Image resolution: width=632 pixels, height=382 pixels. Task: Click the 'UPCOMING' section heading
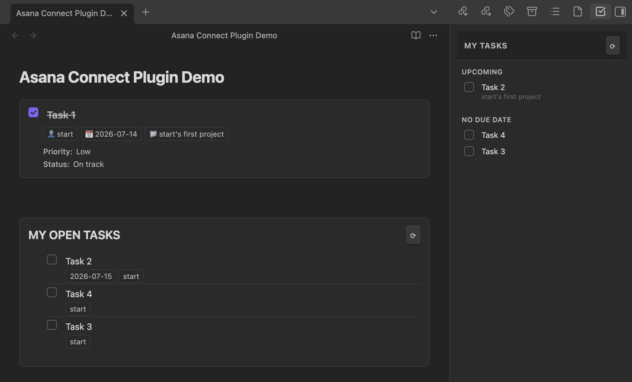[482, 72]
